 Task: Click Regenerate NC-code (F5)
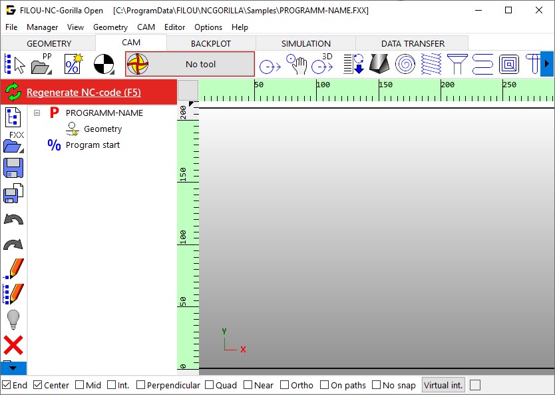tap(84, 93)
